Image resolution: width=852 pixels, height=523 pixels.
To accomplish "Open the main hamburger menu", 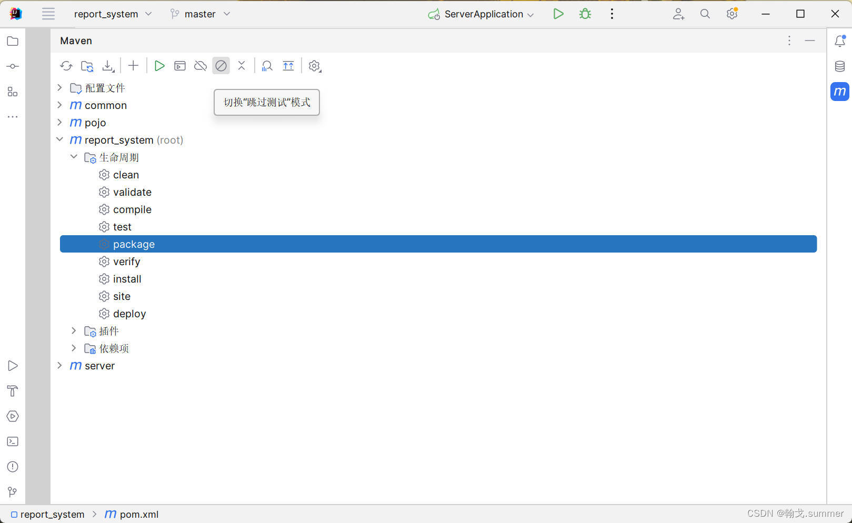I will point(48,14).
